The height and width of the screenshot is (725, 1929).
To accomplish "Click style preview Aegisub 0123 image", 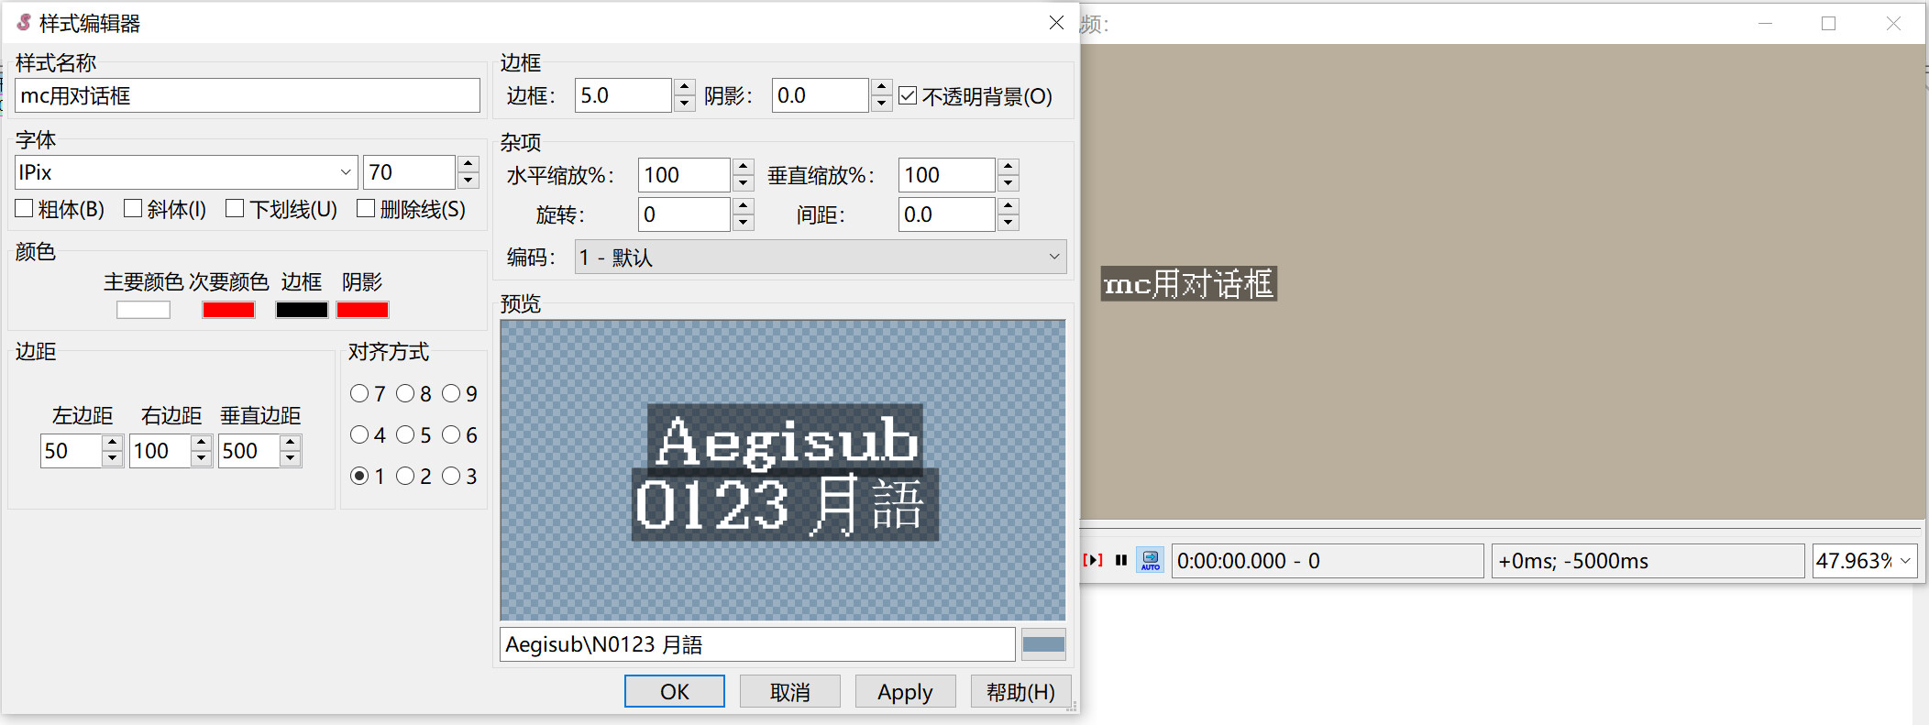I will point(783,470).
